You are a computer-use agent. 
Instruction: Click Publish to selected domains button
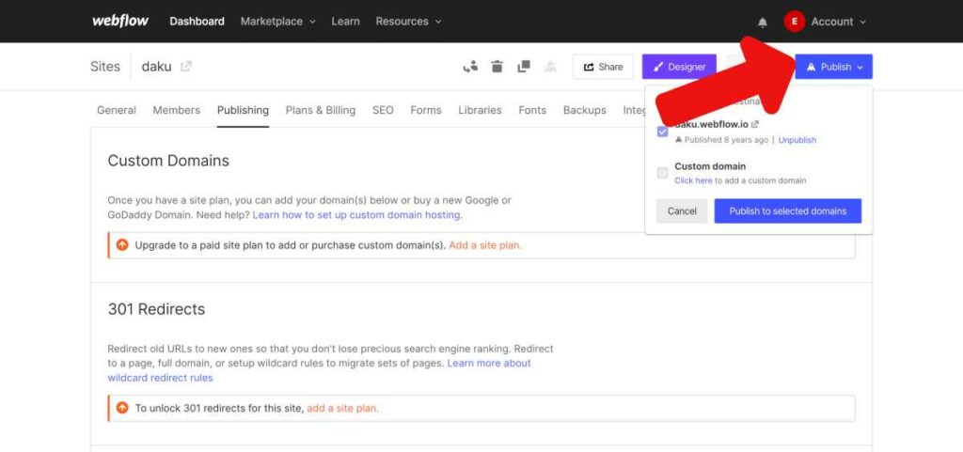click(788, 211)
